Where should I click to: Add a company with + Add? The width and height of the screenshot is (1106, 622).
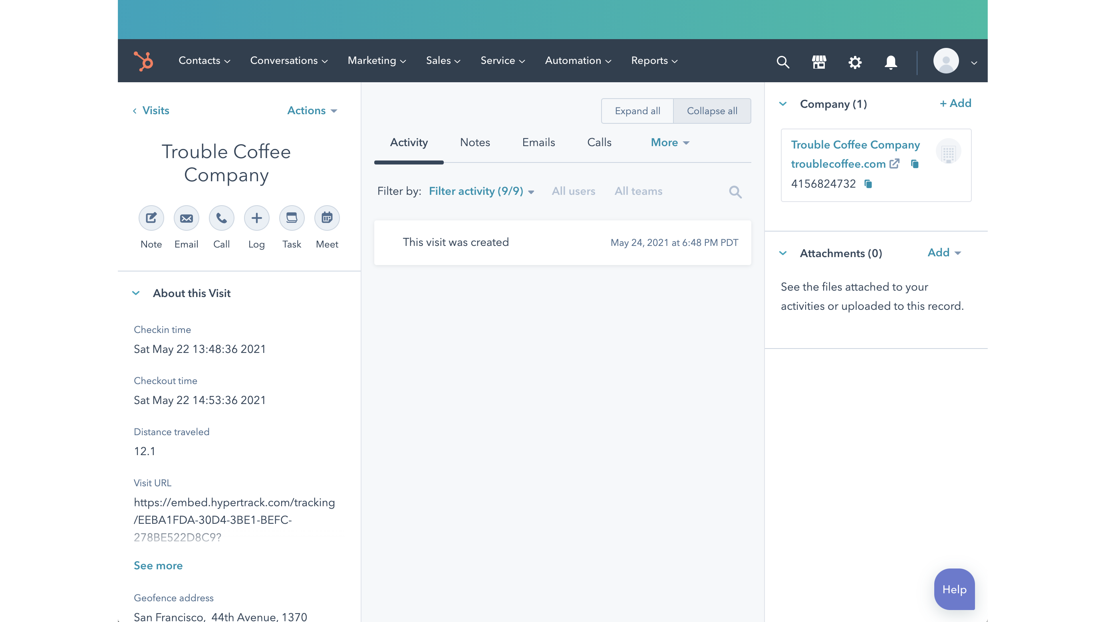tap(955, 103)
